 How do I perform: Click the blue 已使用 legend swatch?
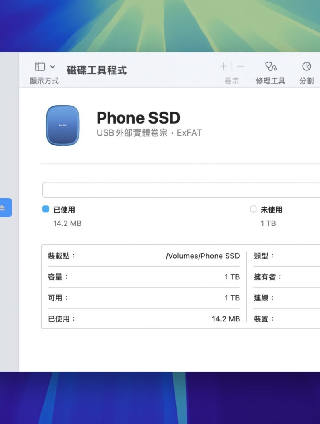click(x=46, y=209)
